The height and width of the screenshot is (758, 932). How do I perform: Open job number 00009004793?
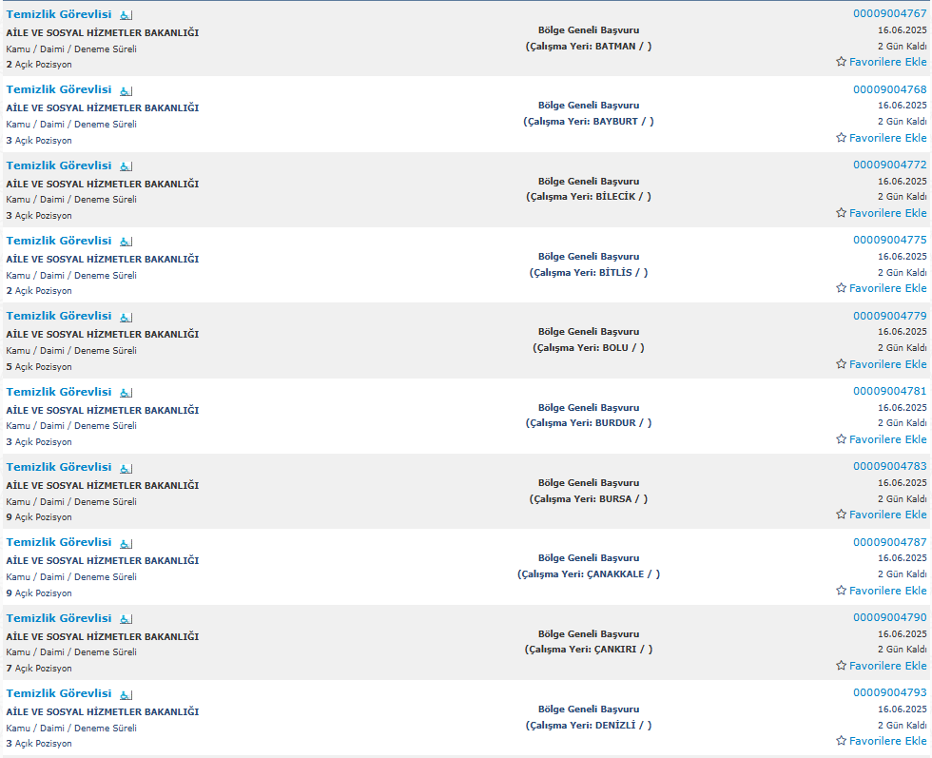890,692
